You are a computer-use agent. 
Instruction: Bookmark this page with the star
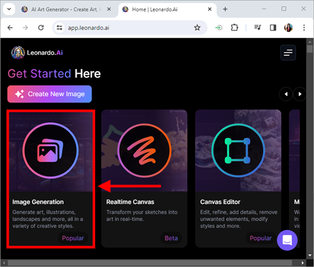197,27
